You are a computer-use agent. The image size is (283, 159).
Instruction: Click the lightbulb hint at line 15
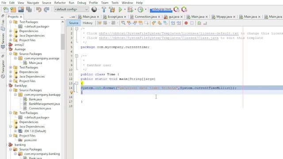71,92
